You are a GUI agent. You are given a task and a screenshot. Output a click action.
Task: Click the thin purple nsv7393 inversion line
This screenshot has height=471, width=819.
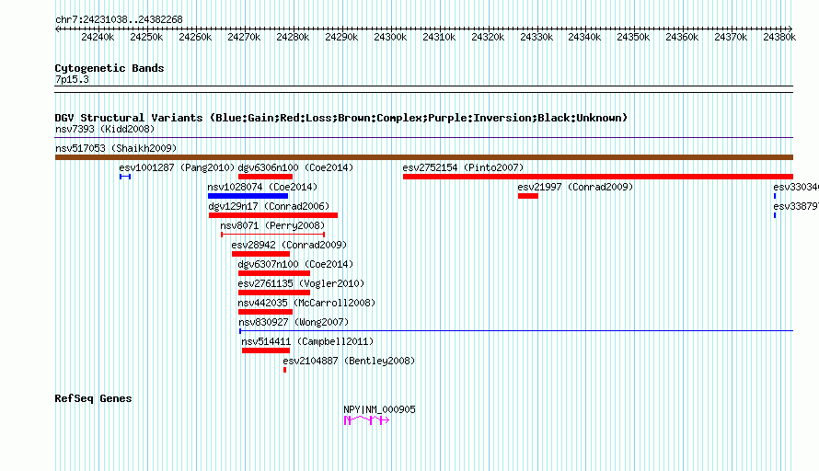[x=424, y=138]
